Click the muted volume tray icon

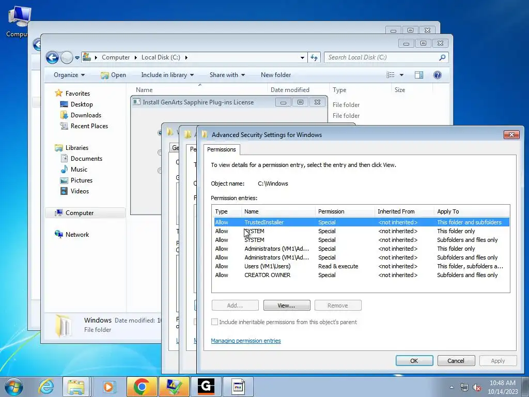pos(477,388)
